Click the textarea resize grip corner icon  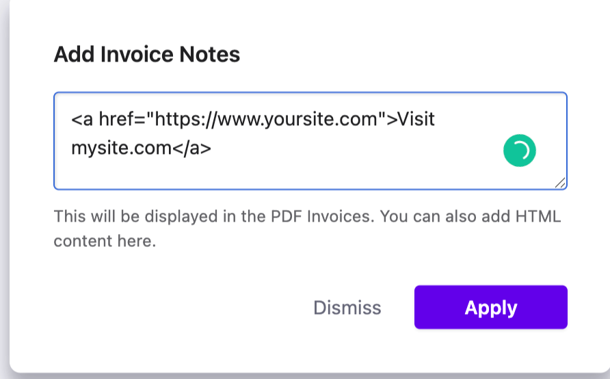pos(560,183)
